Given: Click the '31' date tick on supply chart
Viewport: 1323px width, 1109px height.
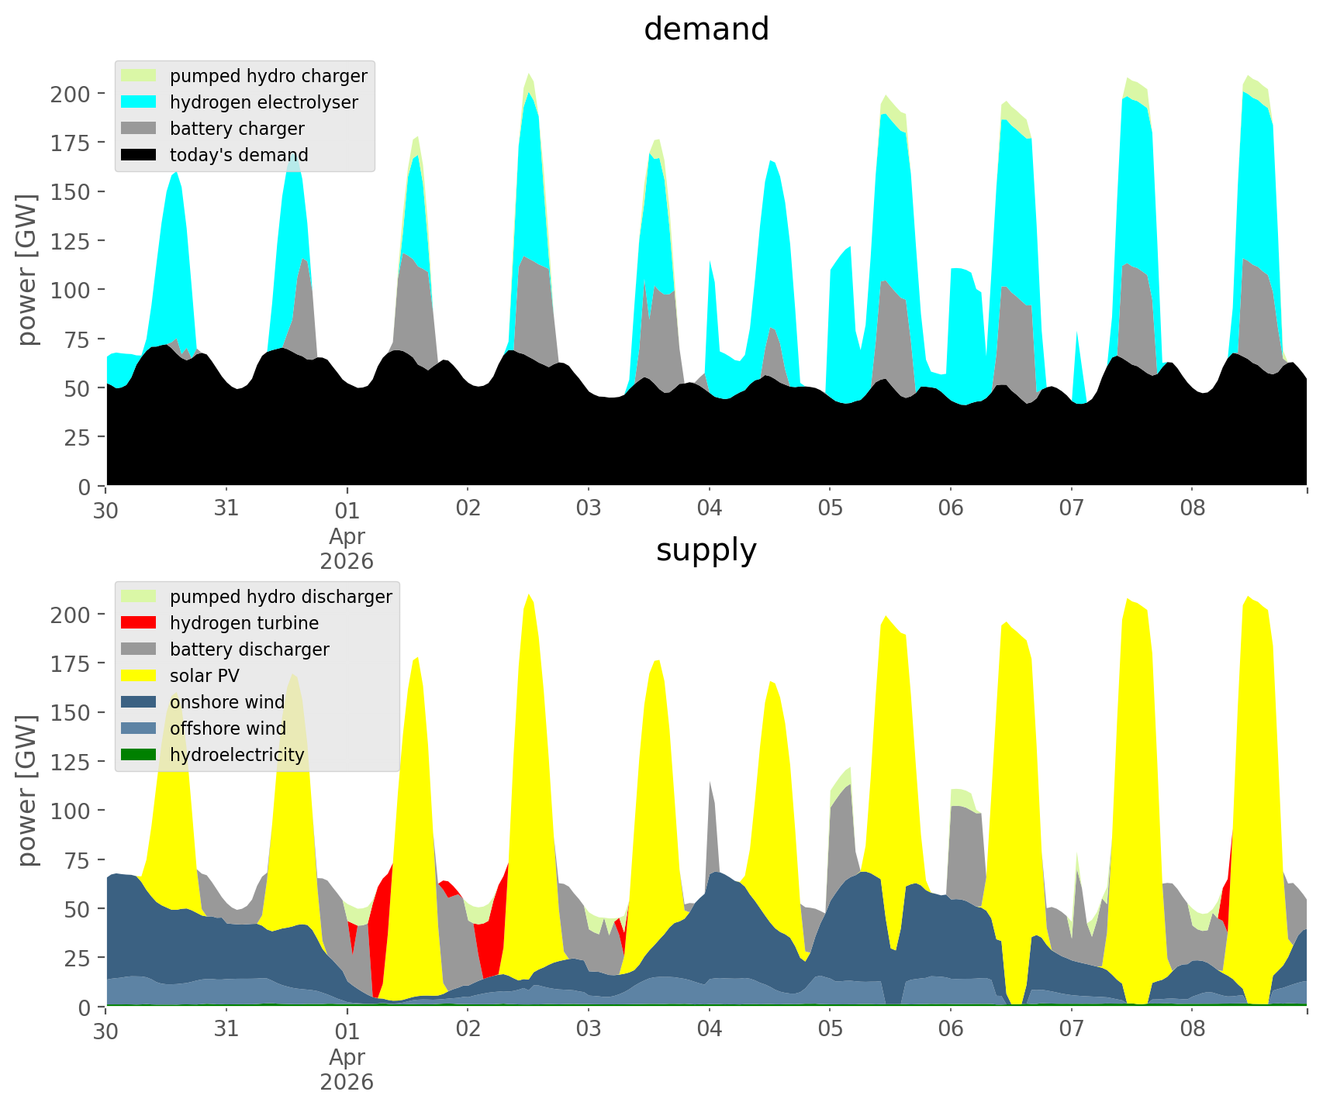Looking at the screenshot, I should pos(226,1029).
